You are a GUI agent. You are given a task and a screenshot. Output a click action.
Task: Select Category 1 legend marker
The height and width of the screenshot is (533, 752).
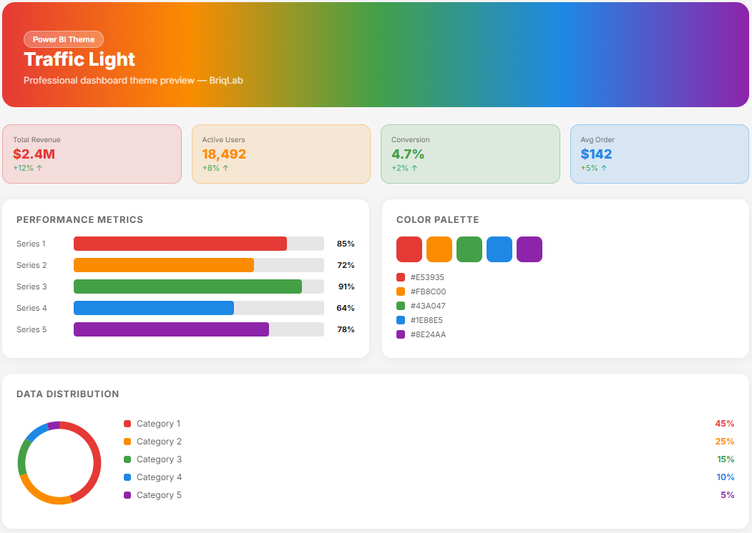tap(127, 424)
